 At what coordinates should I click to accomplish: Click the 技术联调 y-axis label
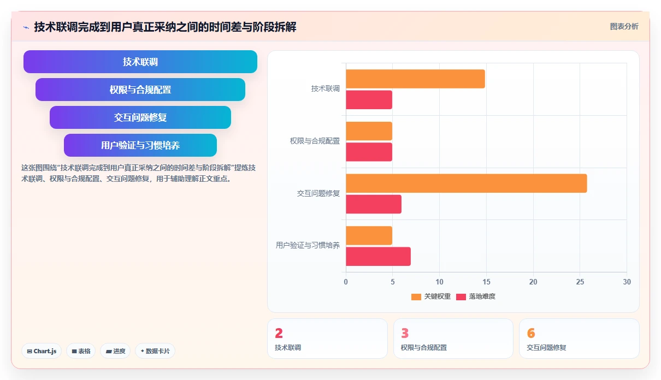pyautogui.click(x=326, y=88)
